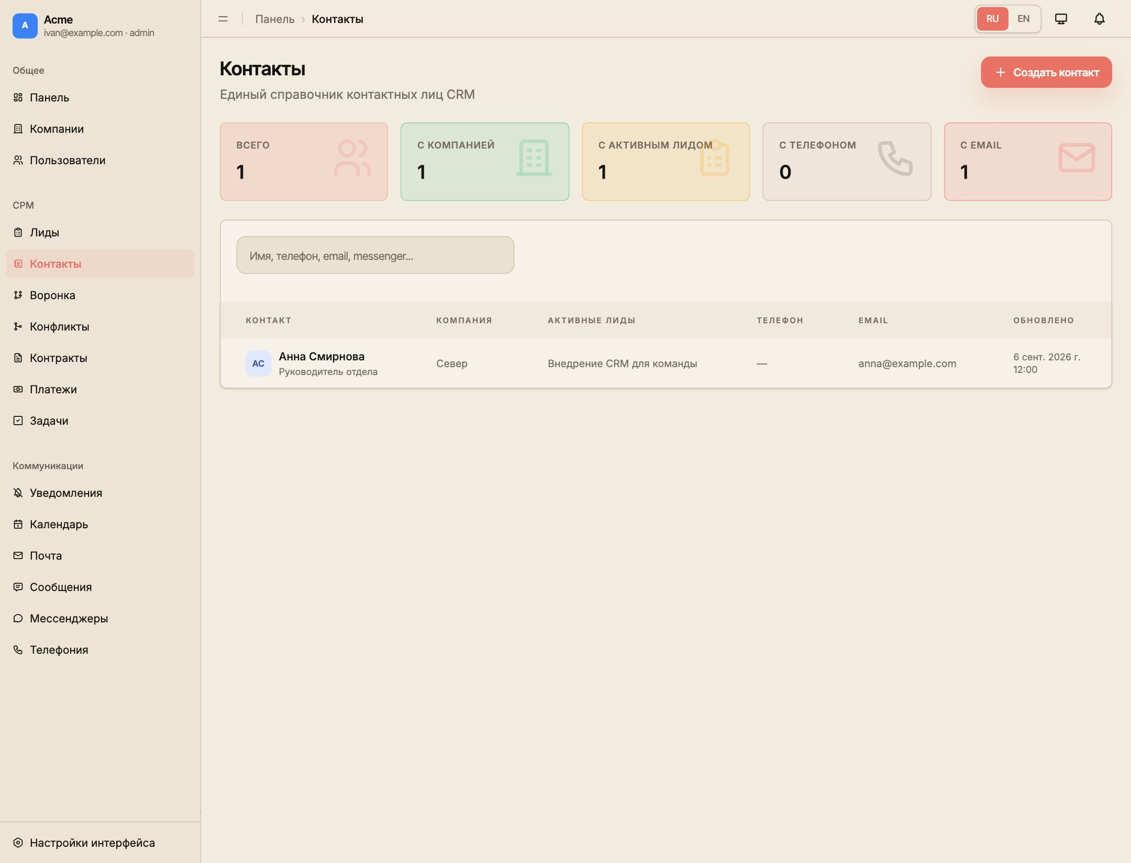Go to Платежи in the sidebar

coord(100,389)
